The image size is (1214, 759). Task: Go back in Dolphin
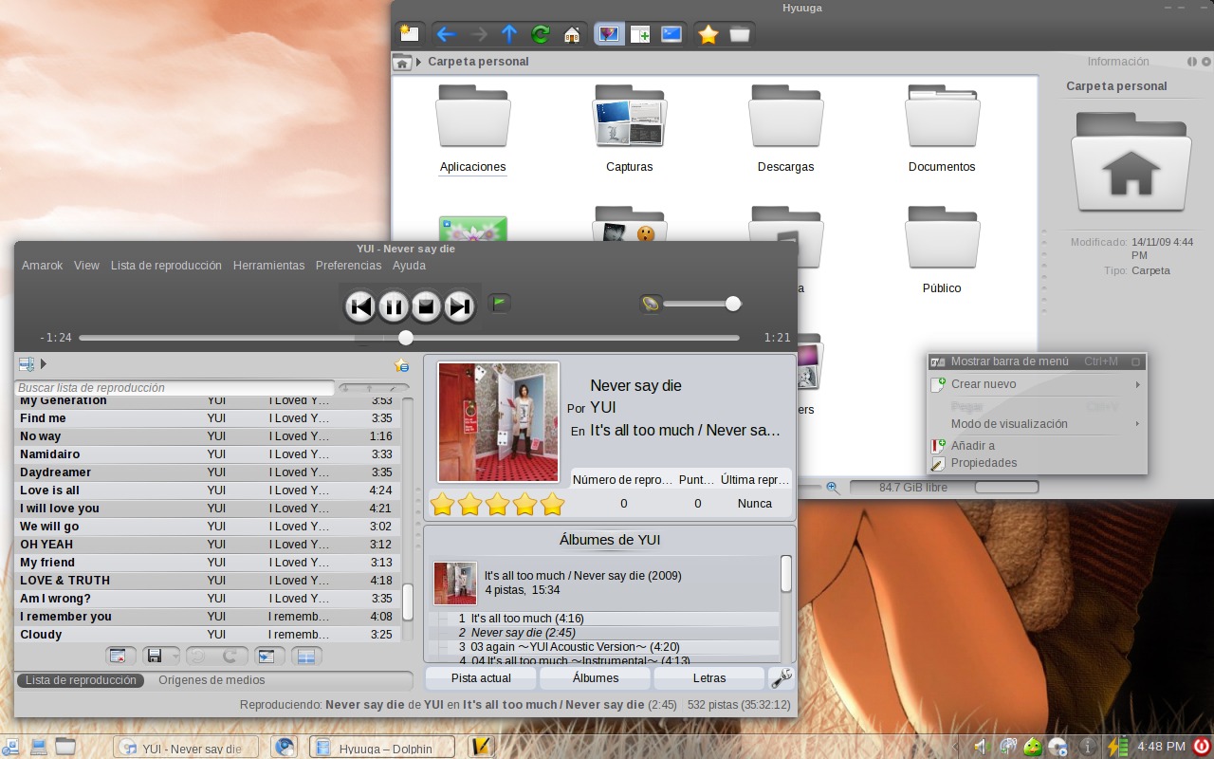click(x=446, y=34)
